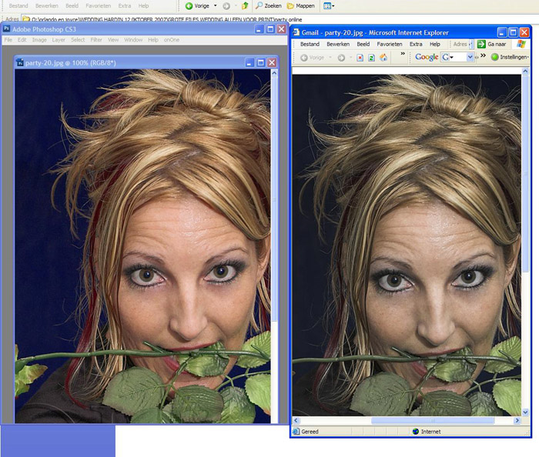The height and width of the screenshot is (457, 539).
Task: Click the green Vorige back button in Explorer
Action: click(189, 5)
